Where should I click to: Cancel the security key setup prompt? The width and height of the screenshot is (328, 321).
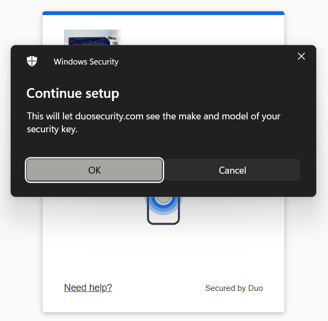click(232, 170)
